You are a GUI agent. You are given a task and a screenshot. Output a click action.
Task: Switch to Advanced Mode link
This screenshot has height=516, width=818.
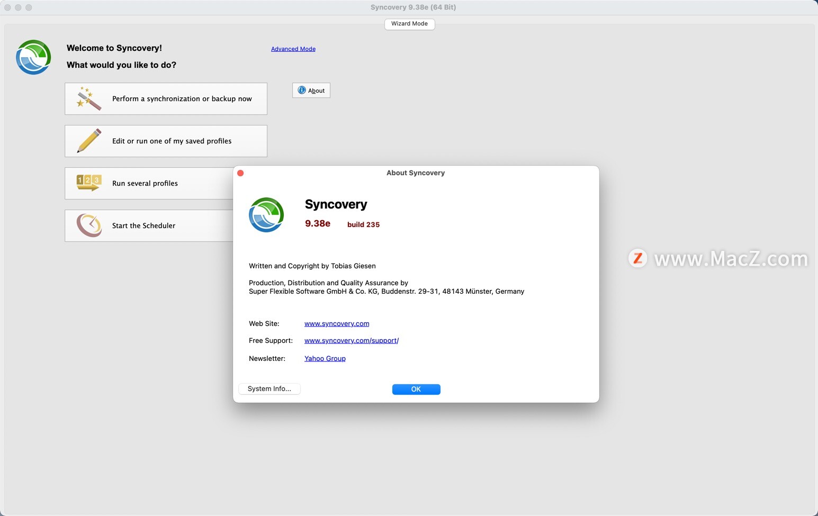(293, 49)
